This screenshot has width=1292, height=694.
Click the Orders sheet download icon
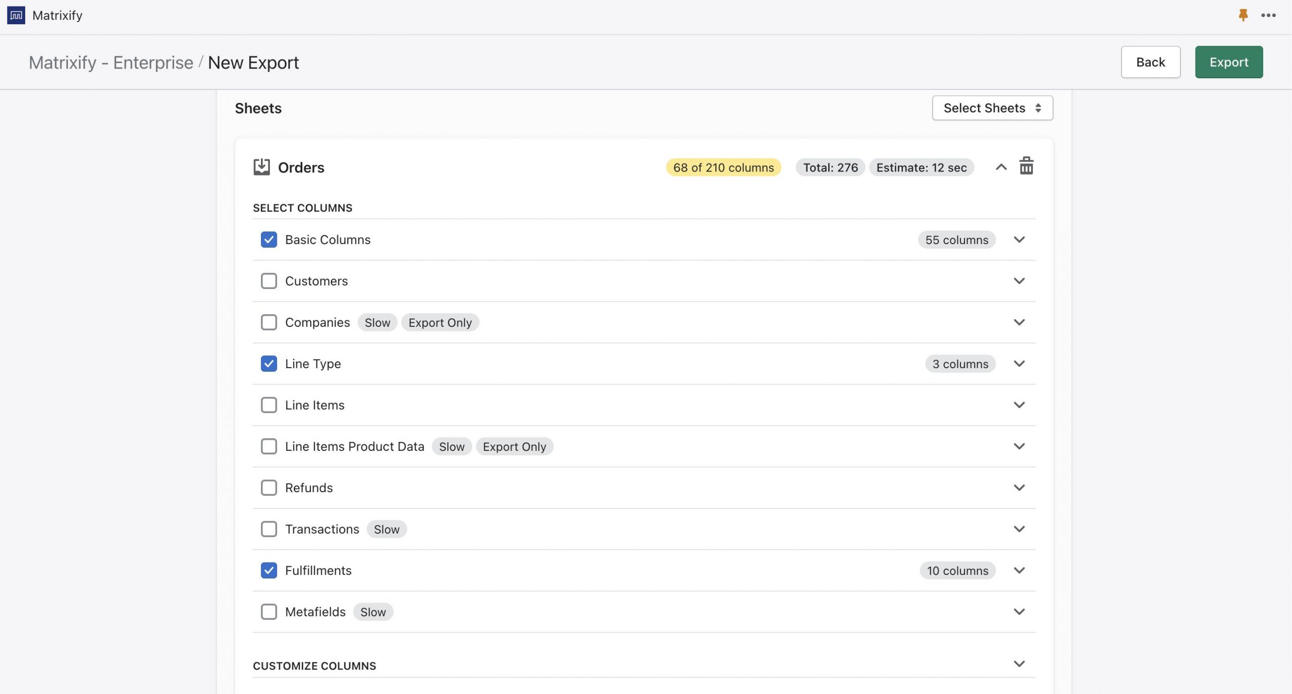pyautogui.click(x=261, y=167)
